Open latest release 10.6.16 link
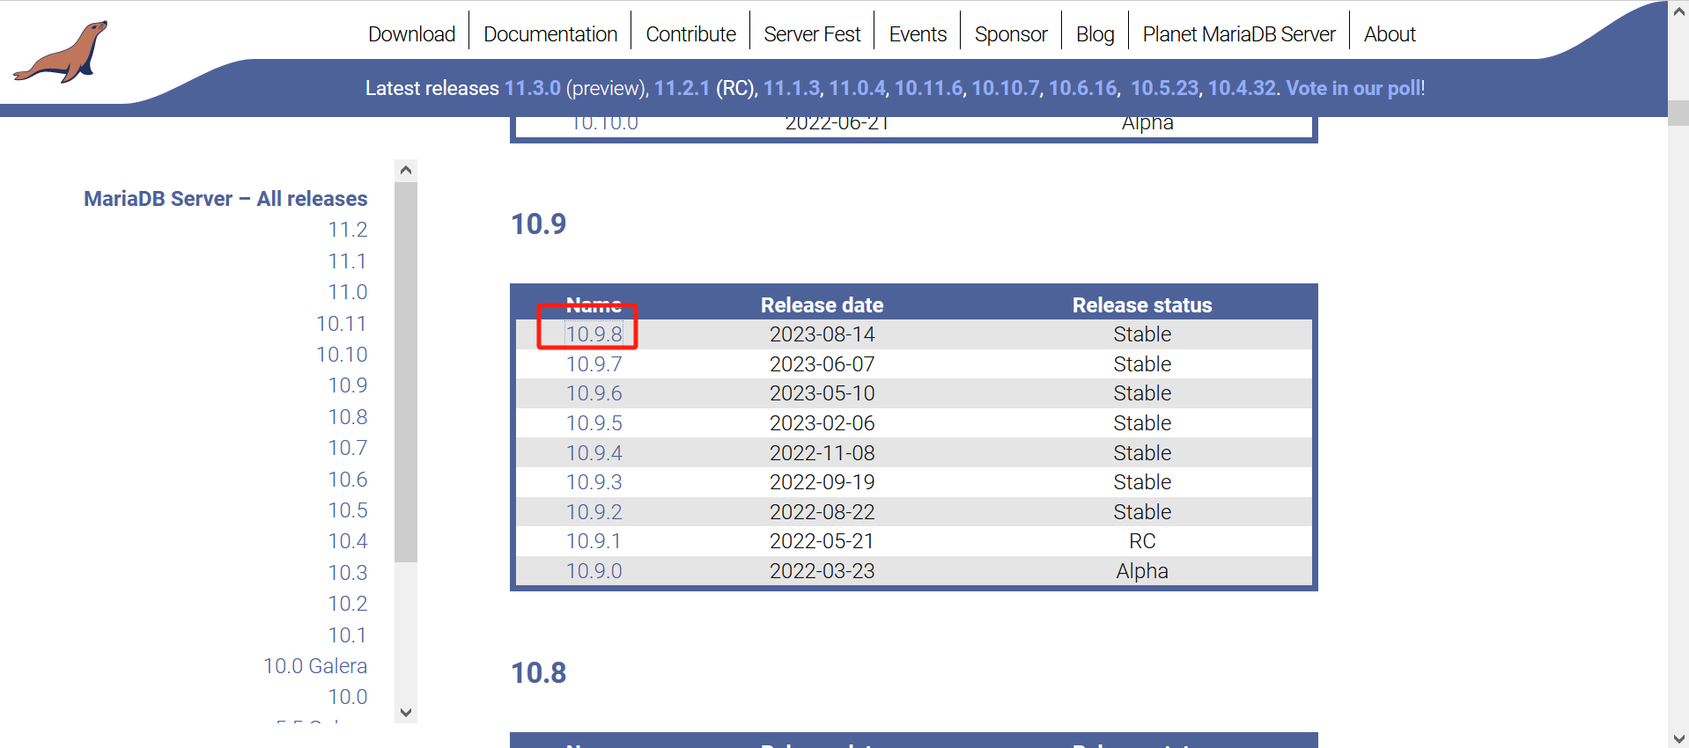 click(1082, 88)
